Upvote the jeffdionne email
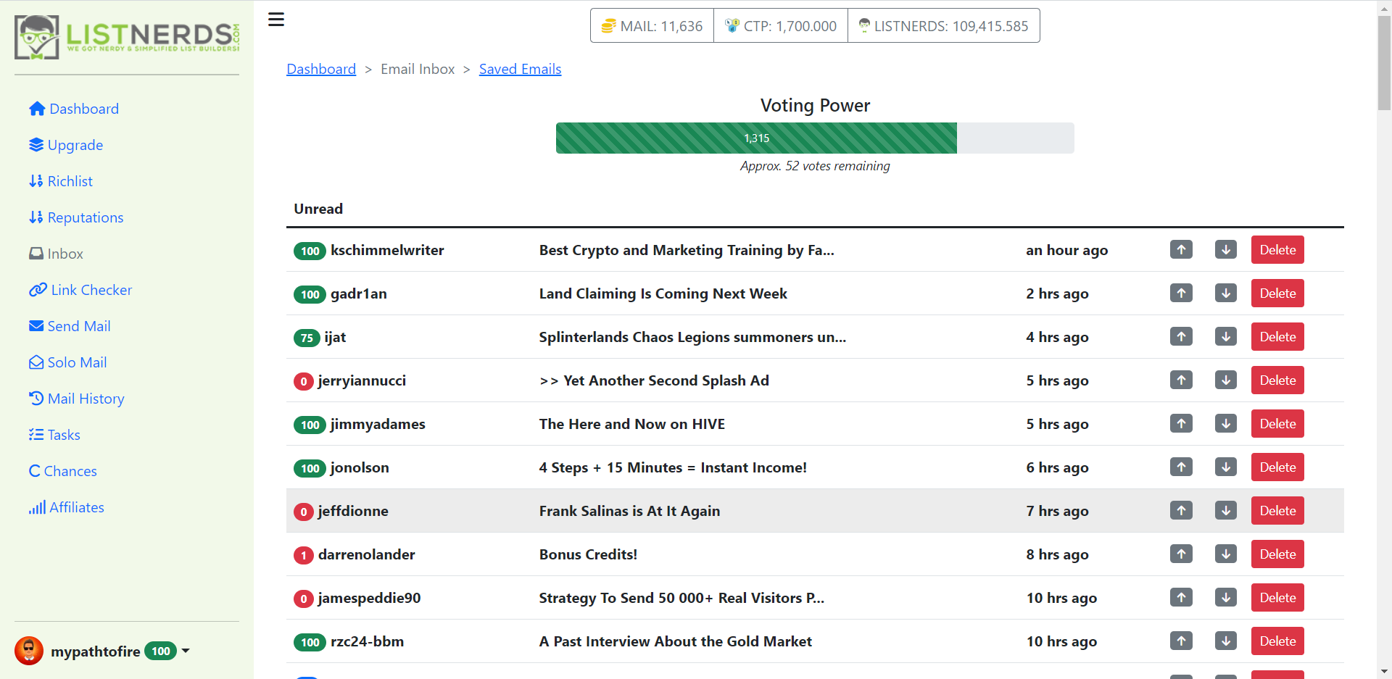This screenshot has width=1392, height=679. point(1181,511)
